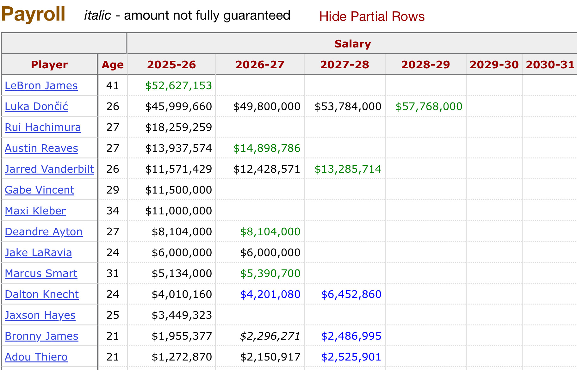
Task: Sort by 2026-27 salary column header
Action: coord(260,65)
